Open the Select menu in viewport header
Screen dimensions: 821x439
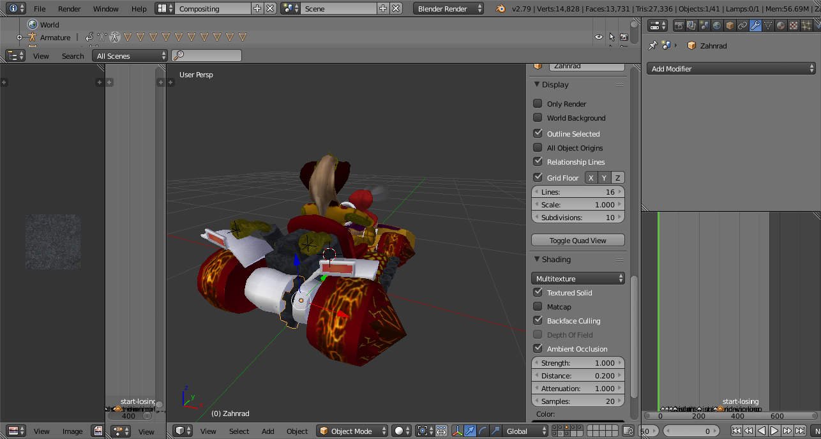[x=239, y=431]
